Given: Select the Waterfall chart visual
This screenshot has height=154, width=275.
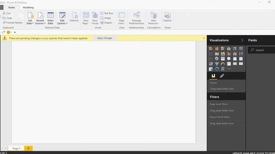Looking at the screenshot, I should click(241, 53).
